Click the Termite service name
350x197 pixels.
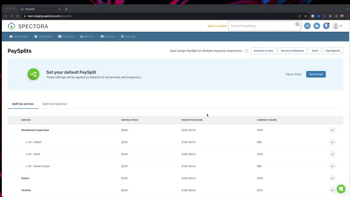click(x=26, y=190)
